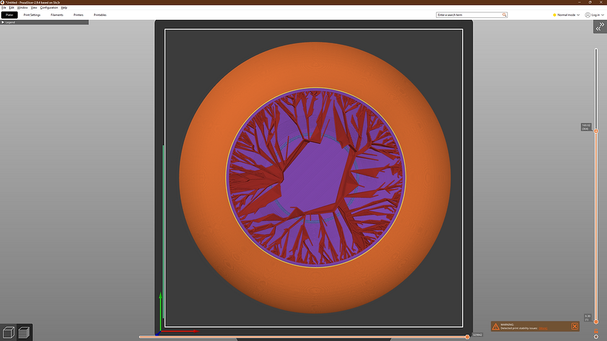Open the Edit menu
Screen dimensions: 607x341
[x=12, y=7]
